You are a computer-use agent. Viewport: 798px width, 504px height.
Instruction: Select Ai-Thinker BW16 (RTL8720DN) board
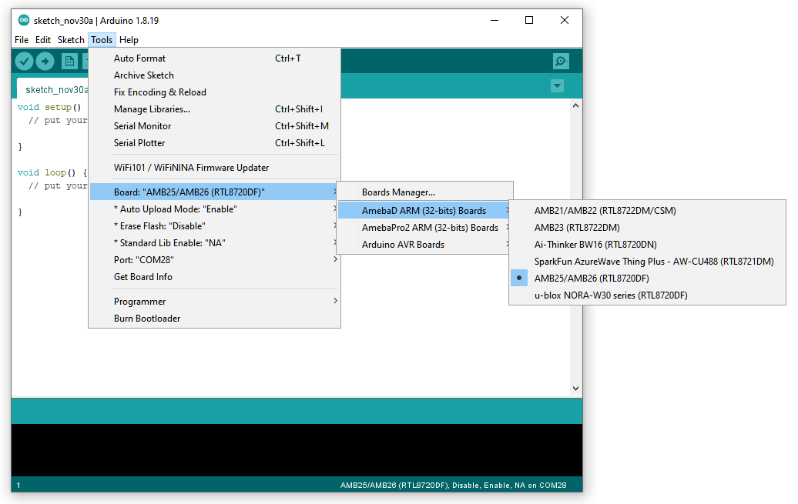(595, 244)
